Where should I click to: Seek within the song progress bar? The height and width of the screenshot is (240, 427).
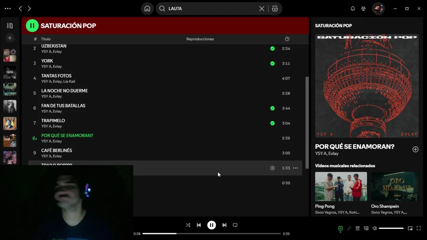coord(211,234)
